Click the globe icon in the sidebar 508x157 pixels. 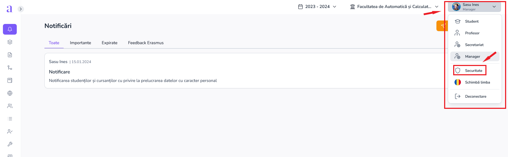click(10, 93)
